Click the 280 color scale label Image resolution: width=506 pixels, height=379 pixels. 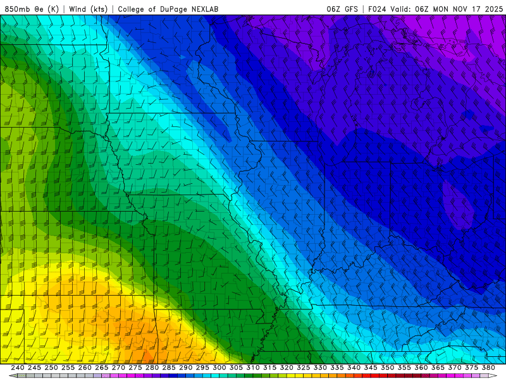(152, 368)
